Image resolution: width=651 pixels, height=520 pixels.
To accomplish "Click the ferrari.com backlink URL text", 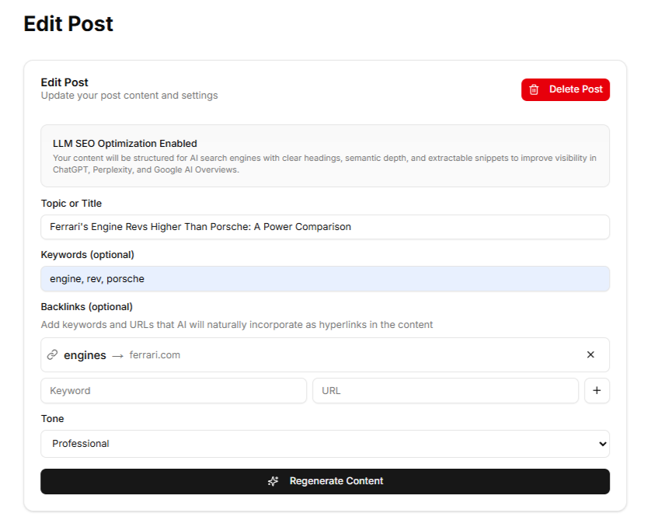I will coord(155,355).
